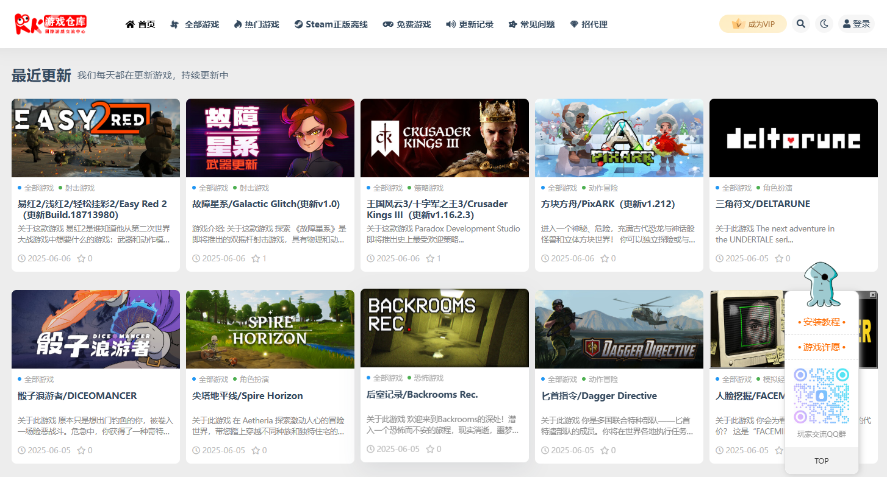The image size is (887, 477).
Task: Open the Crusader Kings III thumbnail
Action: click(x=445, y=138)
